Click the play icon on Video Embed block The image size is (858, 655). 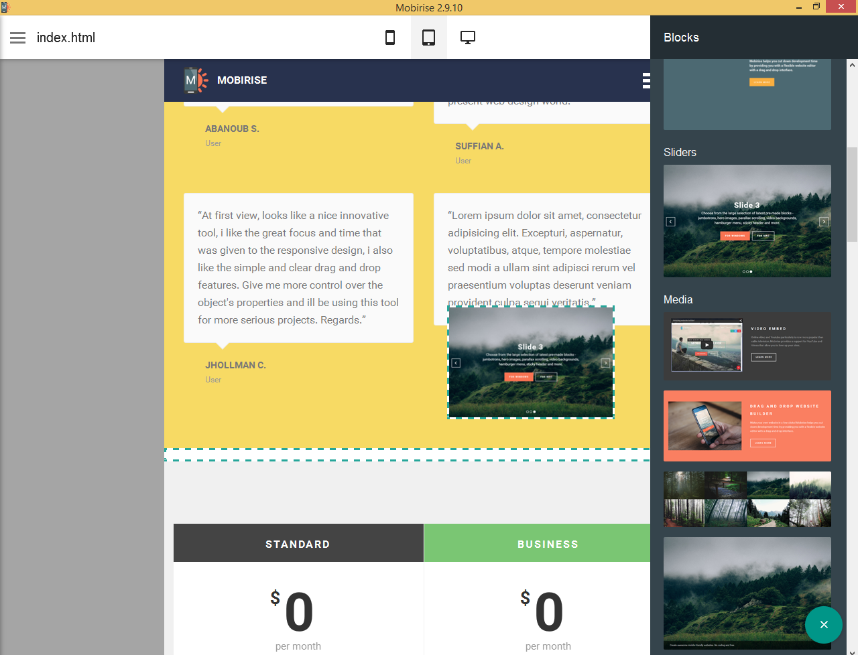(x=707, y=345)
